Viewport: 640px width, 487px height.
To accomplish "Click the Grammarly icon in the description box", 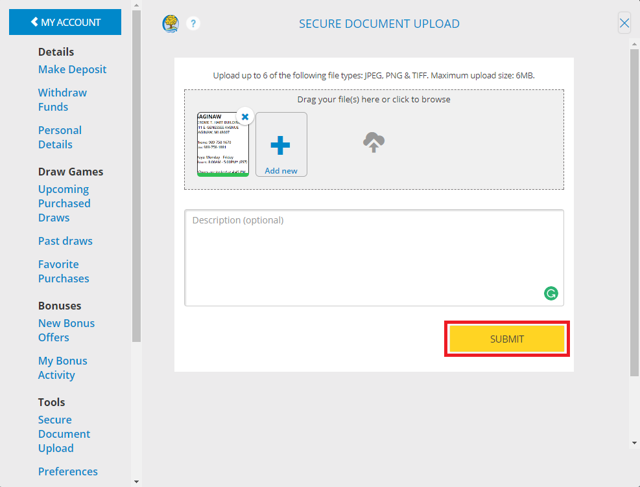I will click(x=551, y=293).
